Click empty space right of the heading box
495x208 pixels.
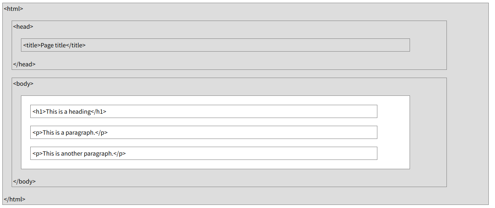click(393, 111)
